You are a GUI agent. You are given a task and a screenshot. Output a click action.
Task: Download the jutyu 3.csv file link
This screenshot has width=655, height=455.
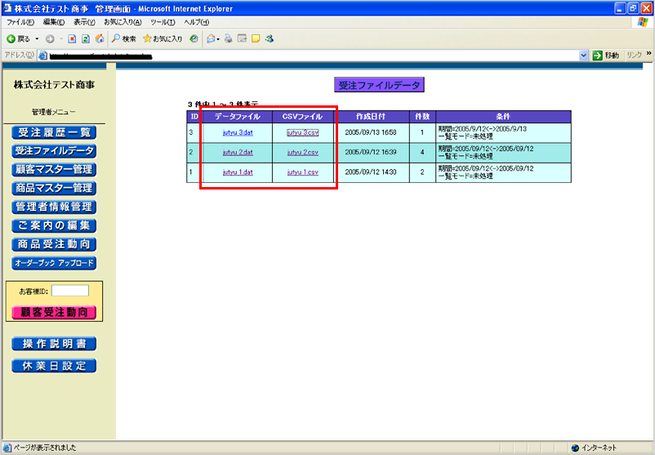(x=302, y=132)
